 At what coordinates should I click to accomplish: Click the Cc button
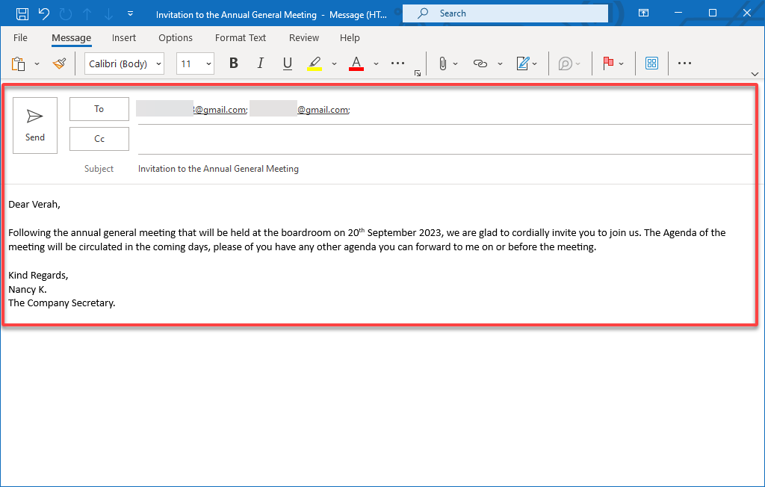[x=99, y=139]
